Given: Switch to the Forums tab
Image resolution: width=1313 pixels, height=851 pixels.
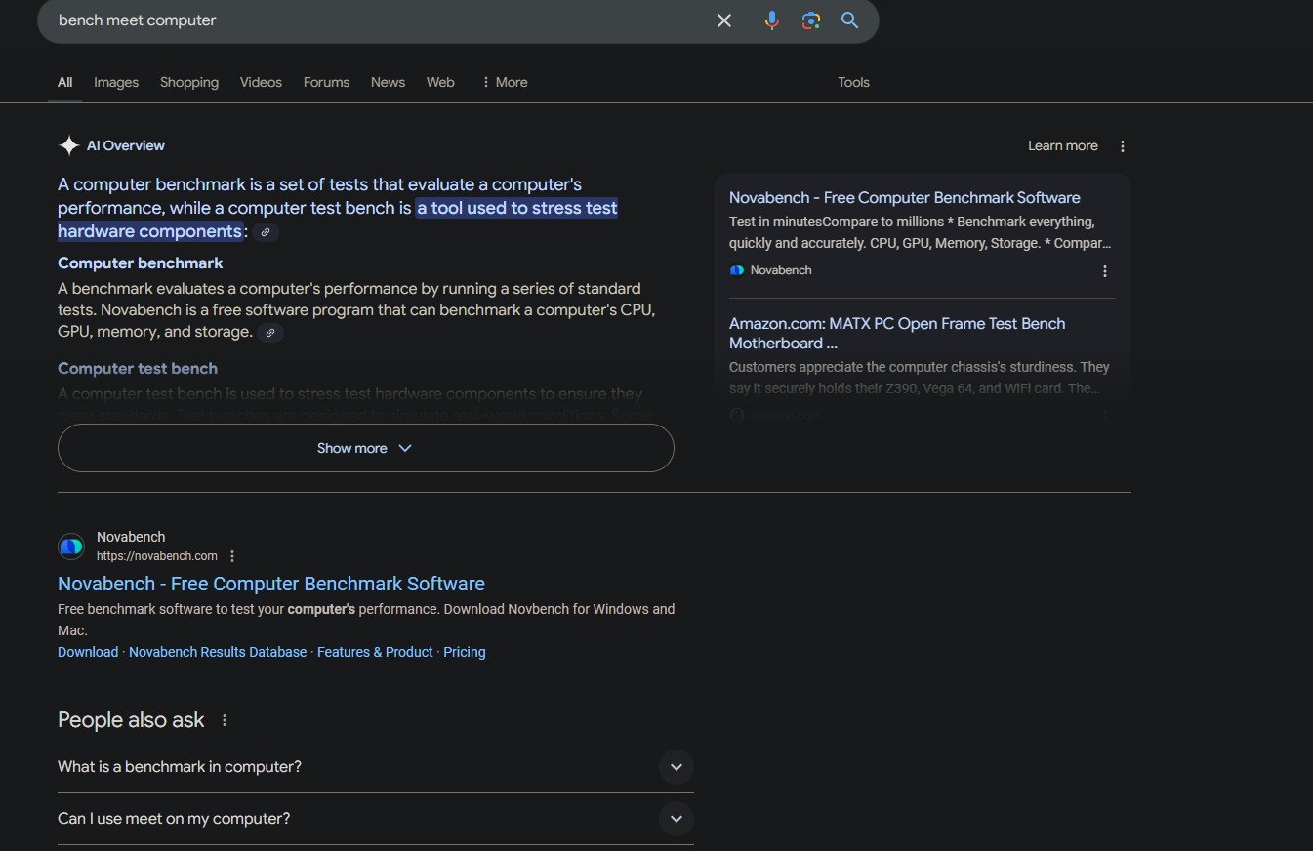Looking at the screenshot, I should coord(326,82).
